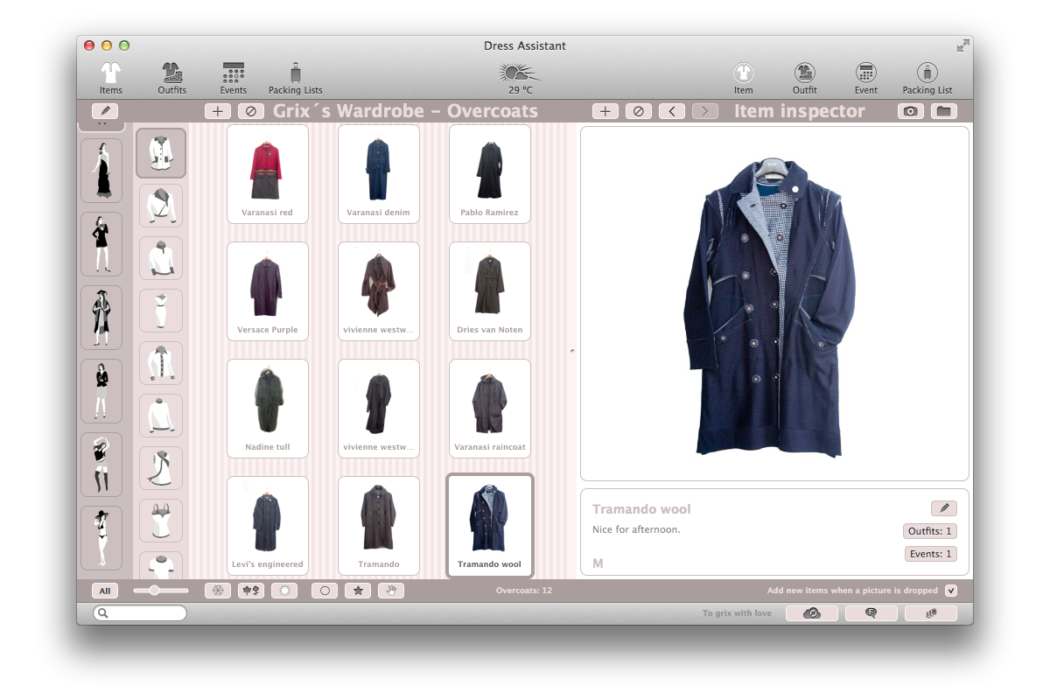Switch to the Outfits section
1050x700 pixels.
[x=172, y=78]
